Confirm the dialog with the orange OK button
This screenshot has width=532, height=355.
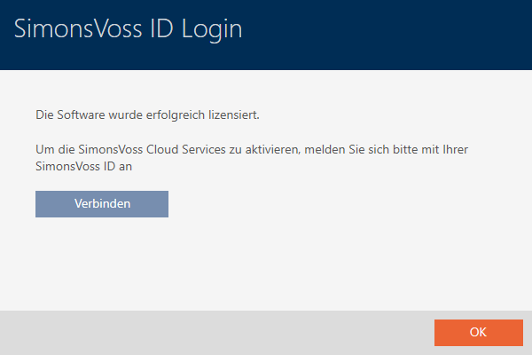click(478, 332)
